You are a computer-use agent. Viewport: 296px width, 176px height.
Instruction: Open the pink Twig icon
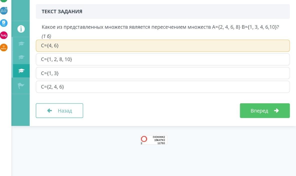point(4,35)
